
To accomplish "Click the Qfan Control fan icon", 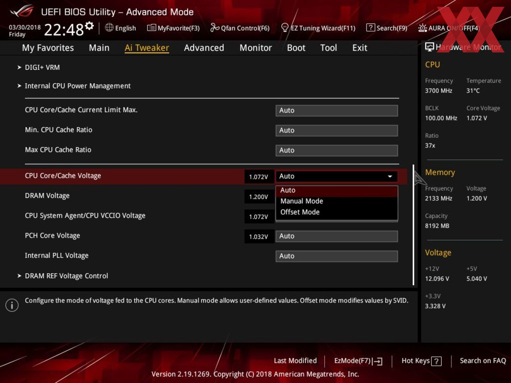I will (x=215, y=27).
